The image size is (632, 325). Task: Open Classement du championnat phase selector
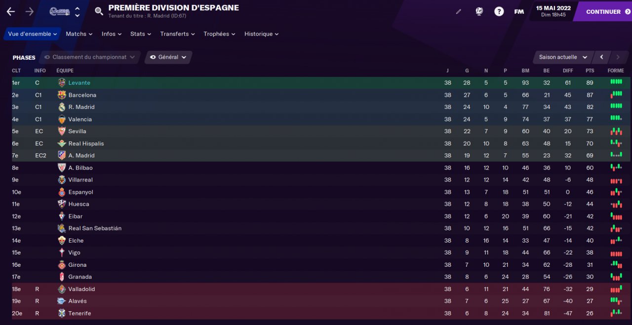coord(90,57)
